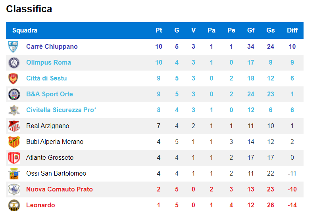Select the Città di Sestu name
The width and height of the screenshot is (321, 220).
pos(46,78)
